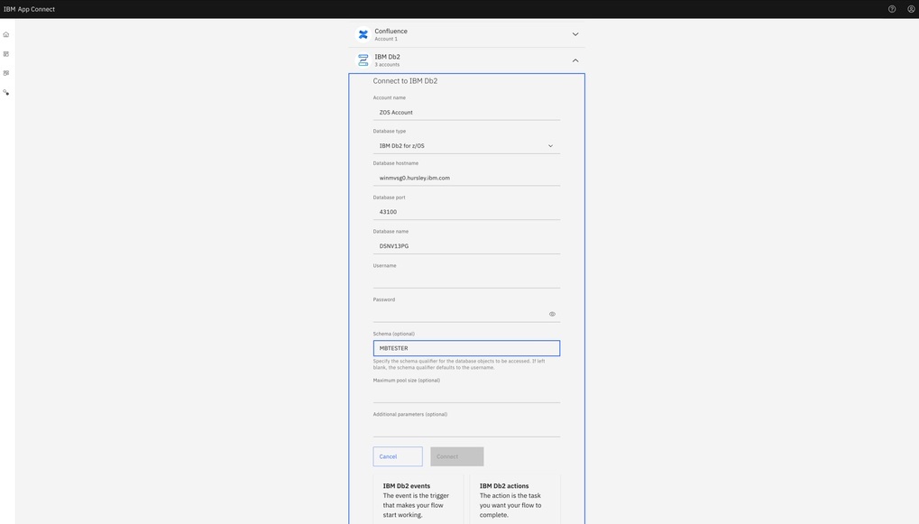The width and height of the screenshot is (919, 524).
Task: Select the API keys icon in the sidebar
Action: point(5,89)
